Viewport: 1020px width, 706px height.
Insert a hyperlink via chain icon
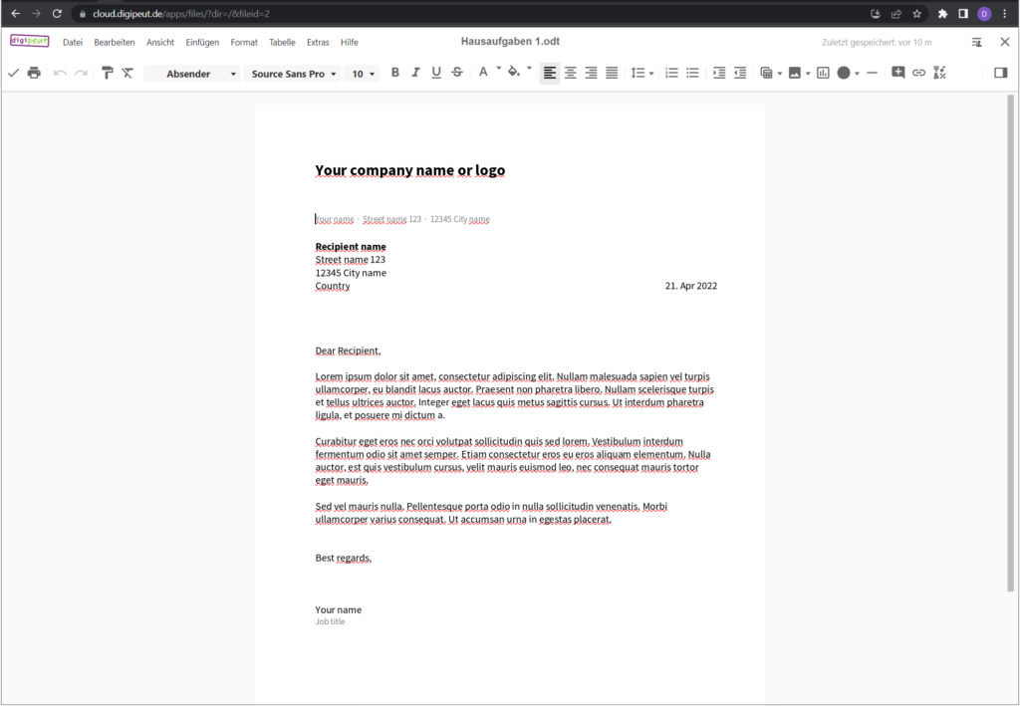(918, 73)
